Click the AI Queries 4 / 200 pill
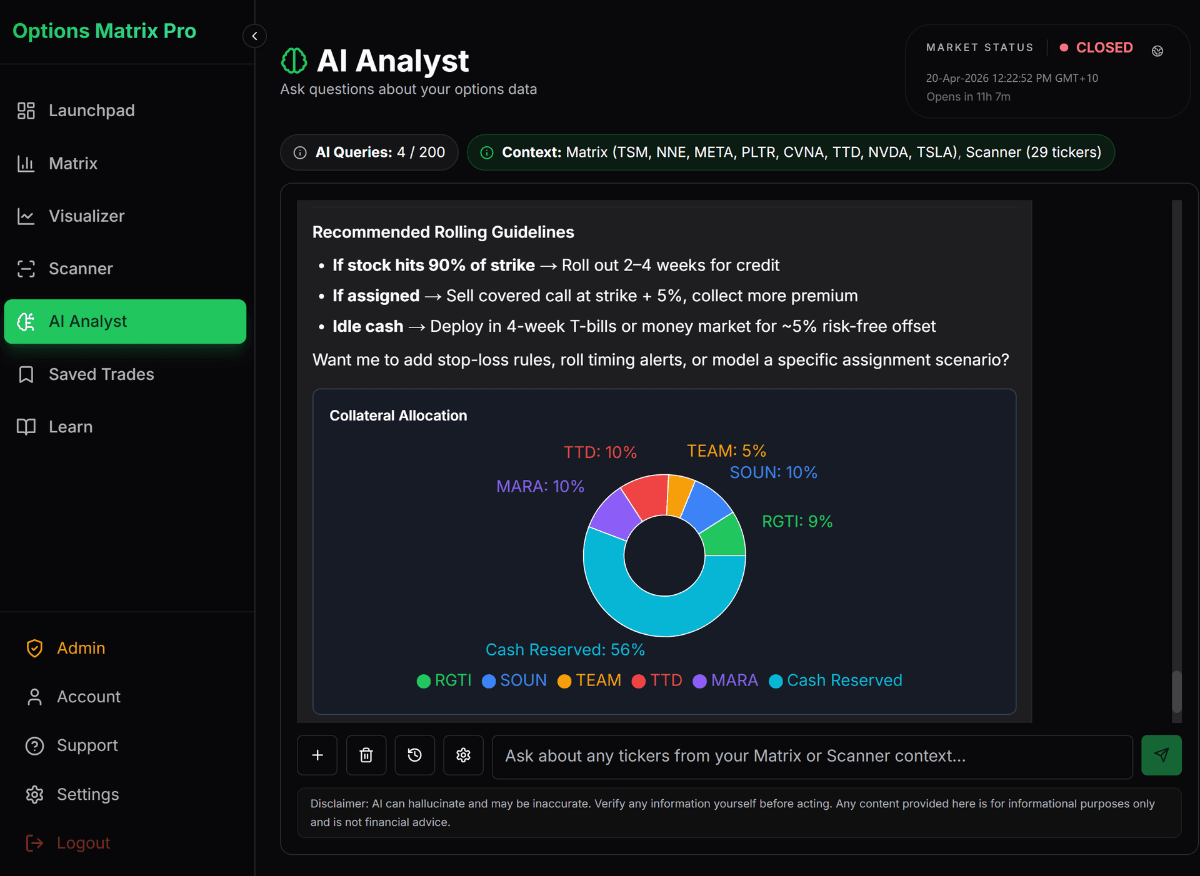 coord(369,152)
